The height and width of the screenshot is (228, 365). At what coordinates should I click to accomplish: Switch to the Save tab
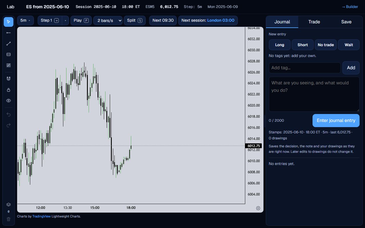coord(346,22)
